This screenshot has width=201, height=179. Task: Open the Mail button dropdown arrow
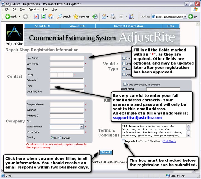pos(108,16)
